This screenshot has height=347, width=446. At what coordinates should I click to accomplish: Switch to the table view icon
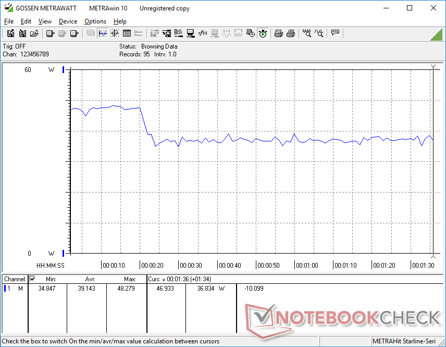pyautogui.click(x=127, y=33)
